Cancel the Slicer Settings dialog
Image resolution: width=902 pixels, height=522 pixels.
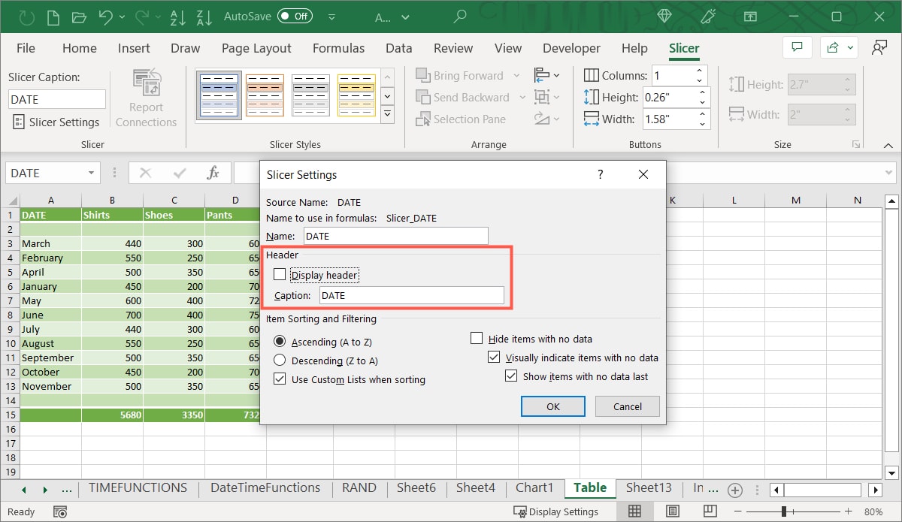coord(627,406)
